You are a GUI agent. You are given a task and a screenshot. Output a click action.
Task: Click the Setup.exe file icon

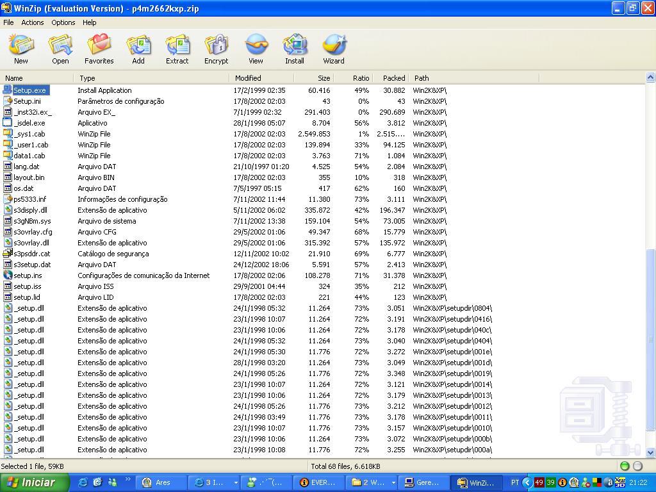[8, 90]
